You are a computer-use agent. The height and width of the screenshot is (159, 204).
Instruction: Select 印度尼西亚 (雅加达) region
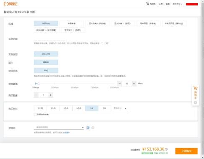click(174, 23)
